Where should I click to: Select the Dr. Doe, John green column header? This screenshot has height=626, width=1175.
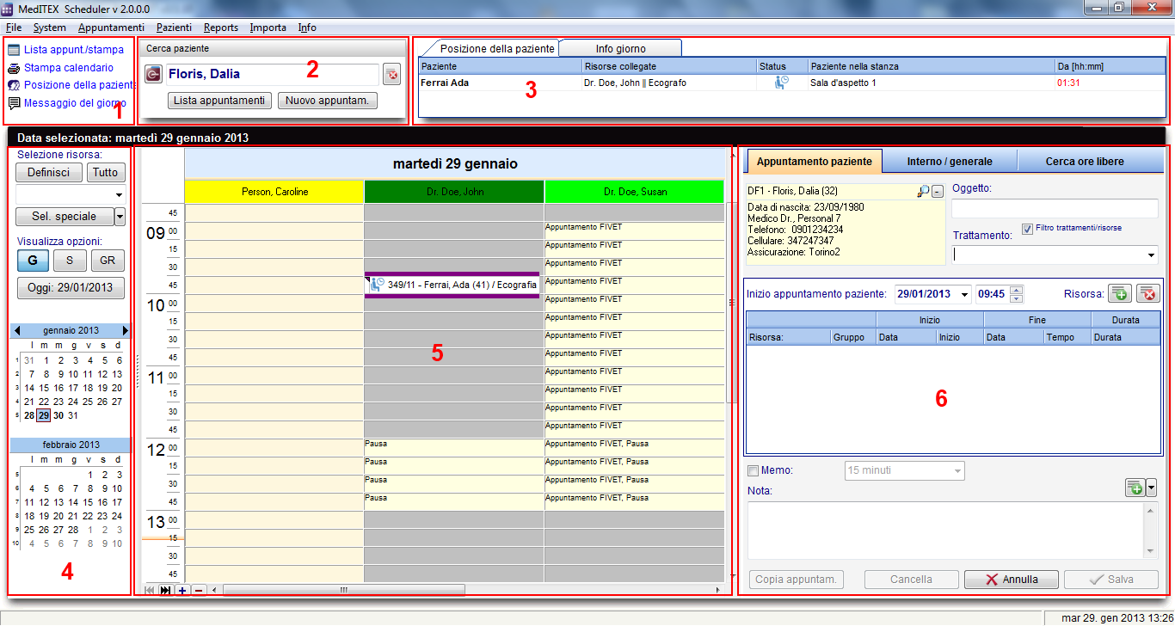click(x=454, y=192)
